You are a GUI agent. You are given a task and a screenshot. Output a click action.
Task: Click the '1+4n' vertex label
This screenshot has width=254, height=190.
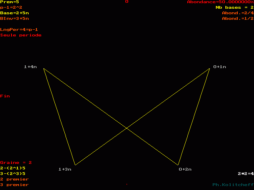[x=31, y=67]
